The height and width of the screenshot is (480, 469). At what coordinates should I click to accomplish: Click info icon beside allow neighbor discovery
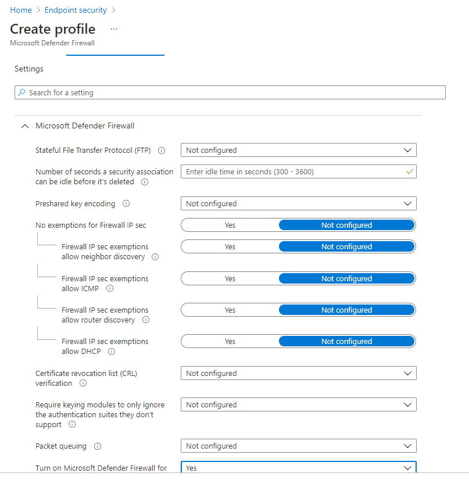tap(155, 257)
